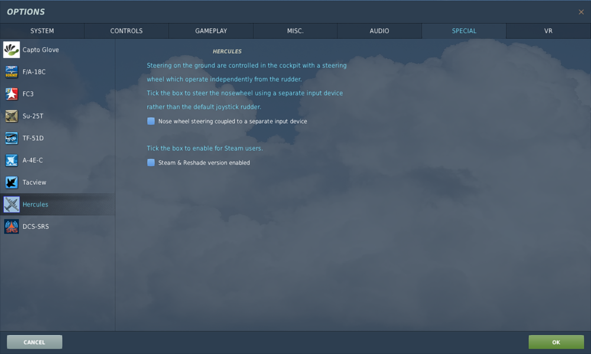Click the 'Nose wheel steering coupled' label text
Viewport: 591px width, 354px height.
(x=232, y=121)
